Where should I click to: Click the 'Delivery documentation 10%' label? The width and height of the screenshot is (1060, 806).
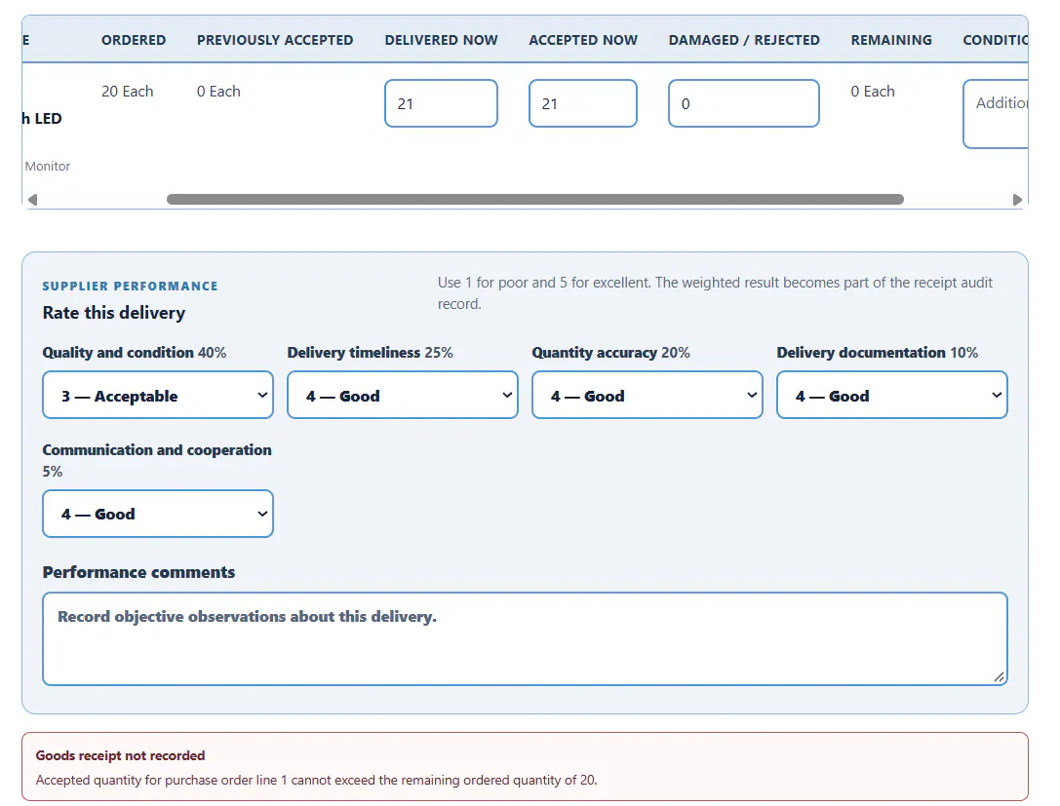pos(877,352)
